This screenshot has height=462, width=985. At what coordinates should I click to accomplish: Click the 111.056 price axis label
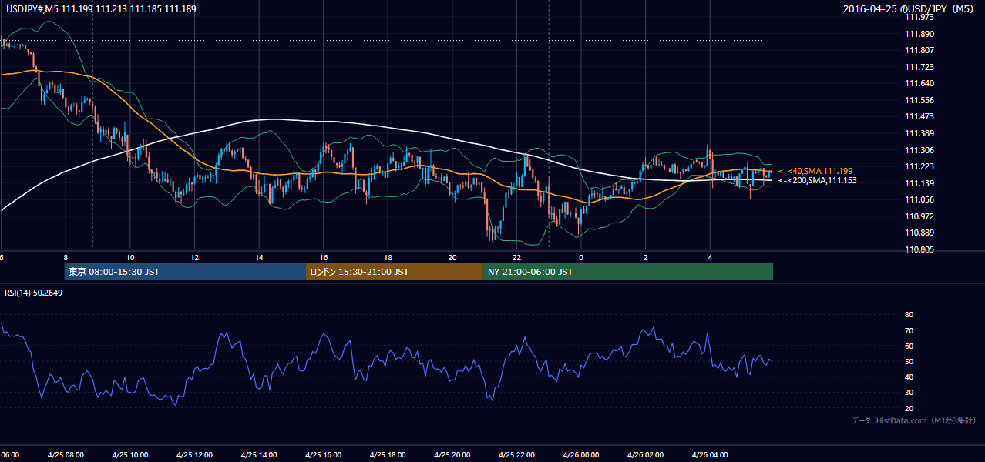point(919,199)
